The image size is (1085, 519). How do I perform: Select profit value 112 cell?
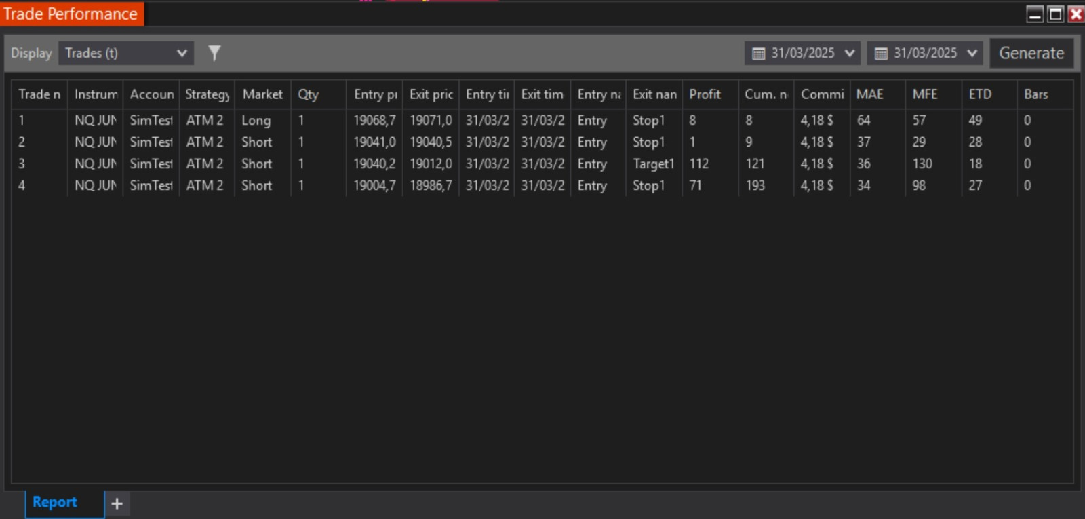[710, 164]
